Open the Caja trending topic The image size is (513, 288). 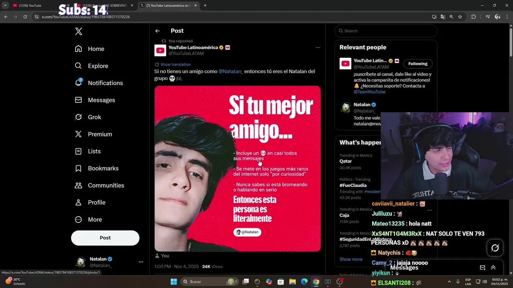click(x=344, y=215)
